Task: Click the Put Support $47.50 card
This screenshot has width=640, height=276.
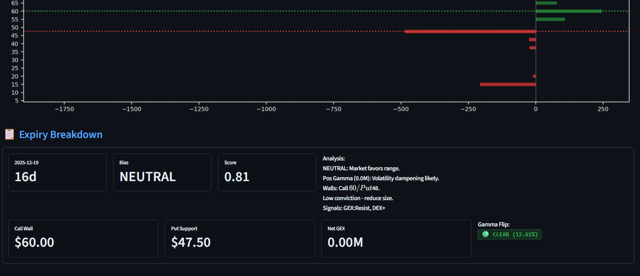Action: coord(240,238)
